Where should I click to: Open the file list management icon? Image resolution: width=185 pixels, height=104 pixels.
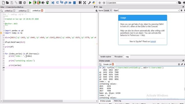click(20, 3)
